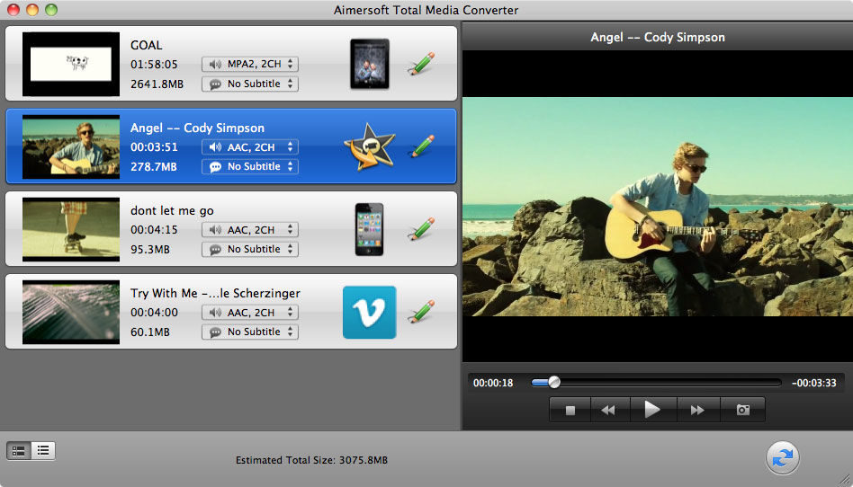Click the 00:03:51 duration text
Viewport: 853px width, 487px height.
click(x=154, y=146)
